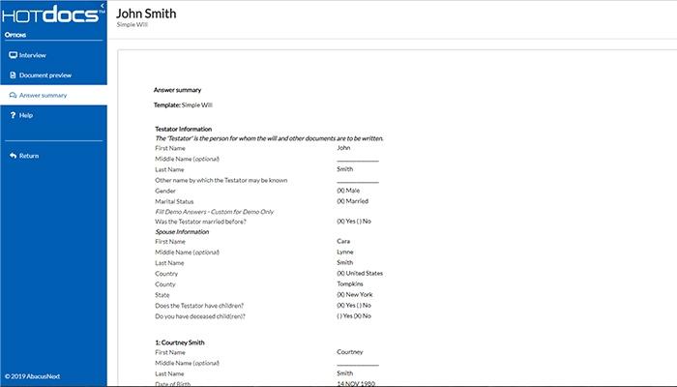Click the John Smith page title

click(x=146, y=14)
